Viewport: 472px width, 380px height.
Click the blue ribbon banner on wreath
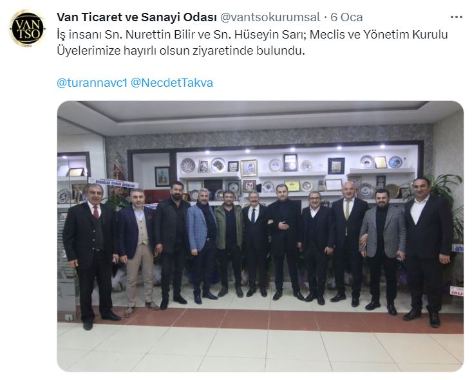point(113,183)
